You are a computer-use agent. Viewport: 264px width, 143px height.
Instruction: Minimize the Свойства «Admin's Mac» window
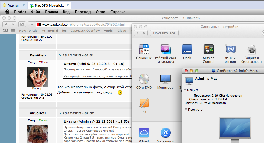(191, 71)
